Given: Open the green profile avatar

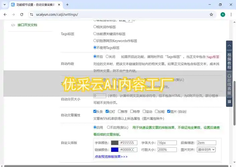Looking at the screenshot, I should [x=223, y=14].
